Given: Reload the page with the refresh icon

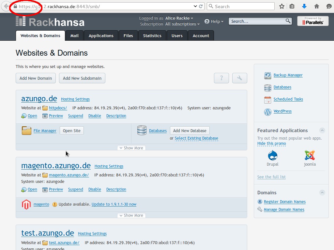Looking at the screenshot, I should pos(201,6).
